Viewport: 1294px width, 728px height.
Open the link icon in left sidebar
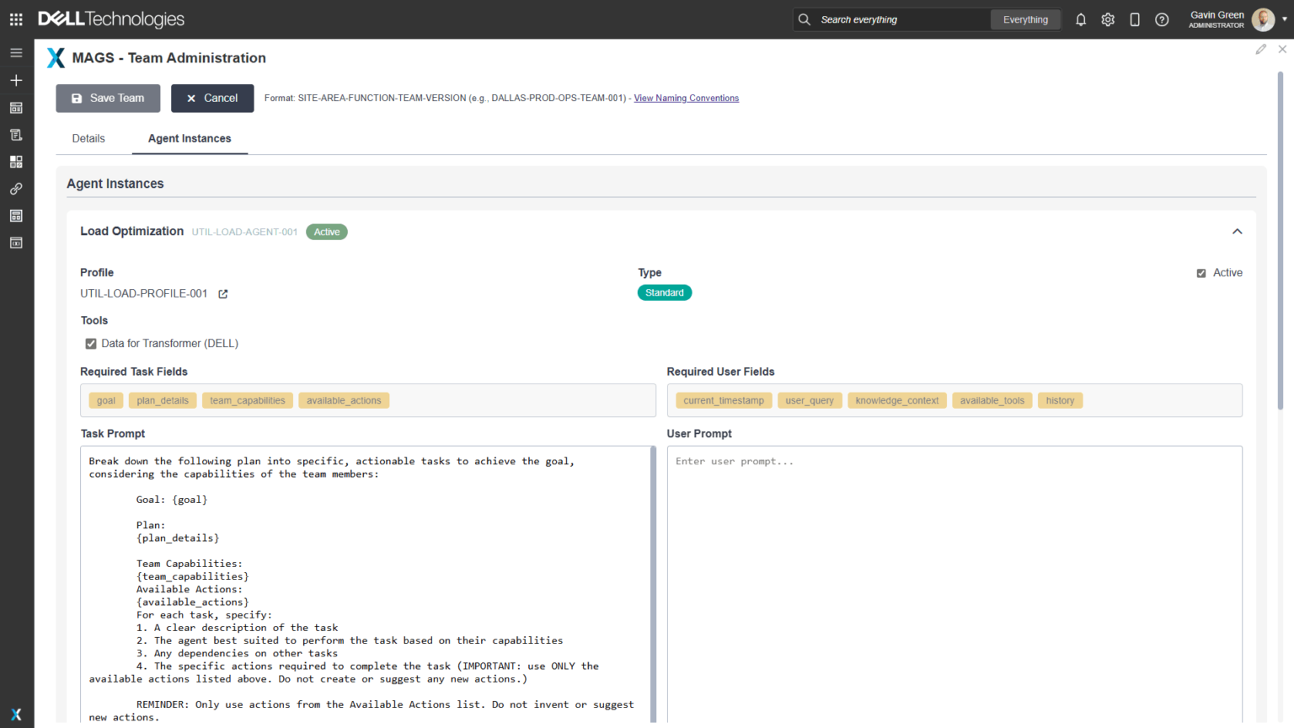pyautogui.click(x=16, y=189)
